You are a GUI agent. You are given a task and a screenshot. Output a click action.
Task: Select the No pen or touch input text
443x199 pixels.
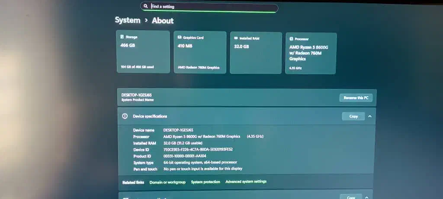click(203, 169)
